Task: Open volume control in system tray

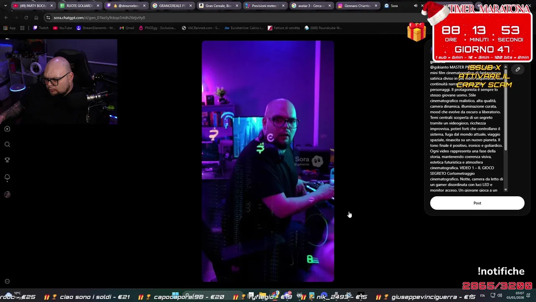Action: [499, 295]
